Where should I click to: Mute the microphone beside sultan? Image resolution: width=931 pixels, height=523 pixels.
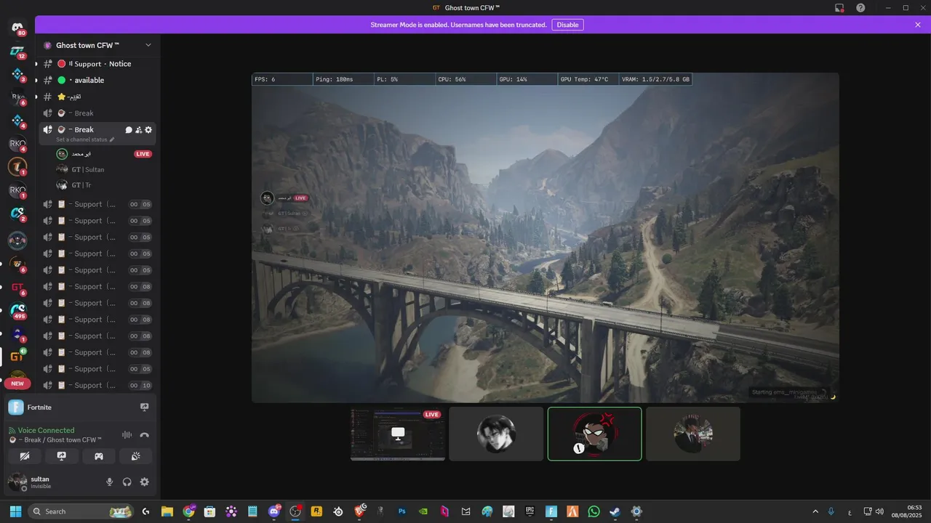pyautogui.click(x=110, y=482)
